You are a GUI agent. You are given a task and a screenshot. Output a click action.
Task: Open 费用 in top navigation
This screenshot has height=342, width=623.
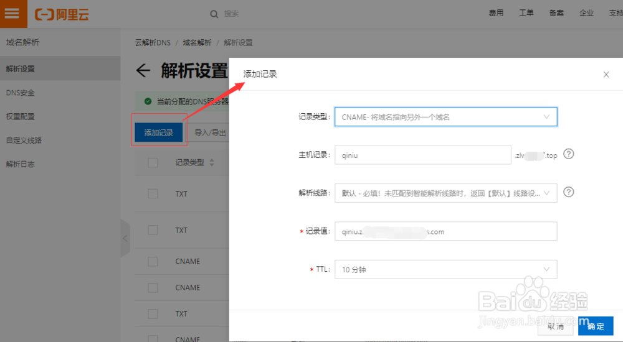pos(496,13)
